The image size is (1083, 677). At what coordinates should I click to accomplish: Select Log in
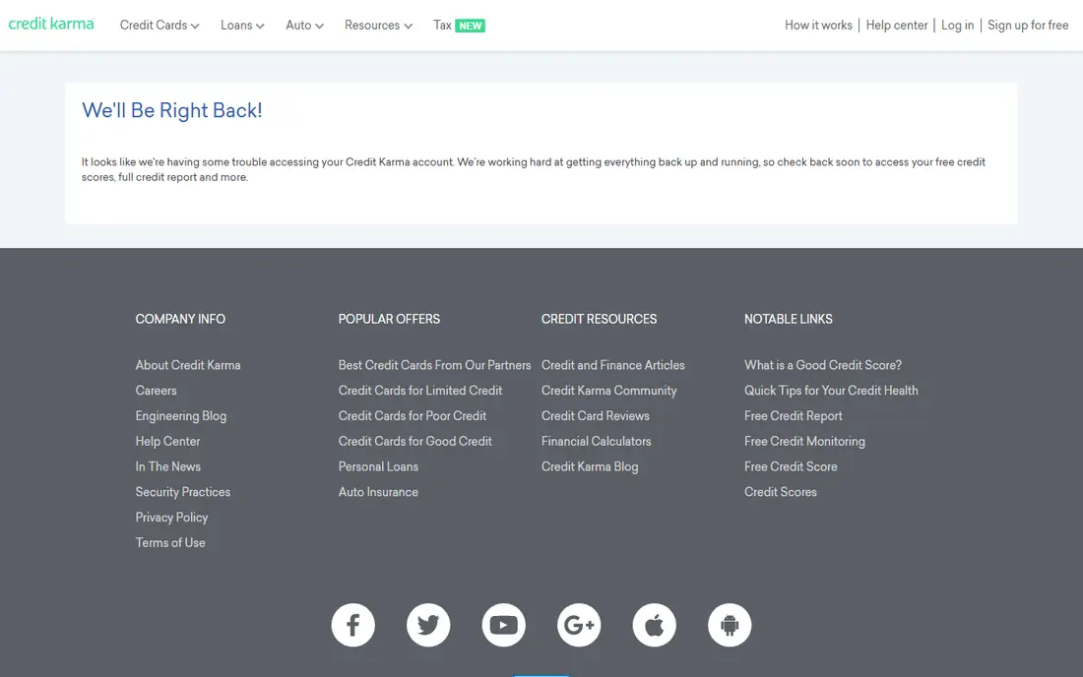(957, 26)
